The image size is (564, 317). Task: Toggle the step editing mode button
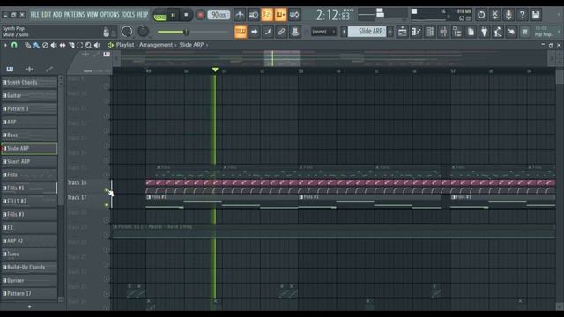coord(268,32)
